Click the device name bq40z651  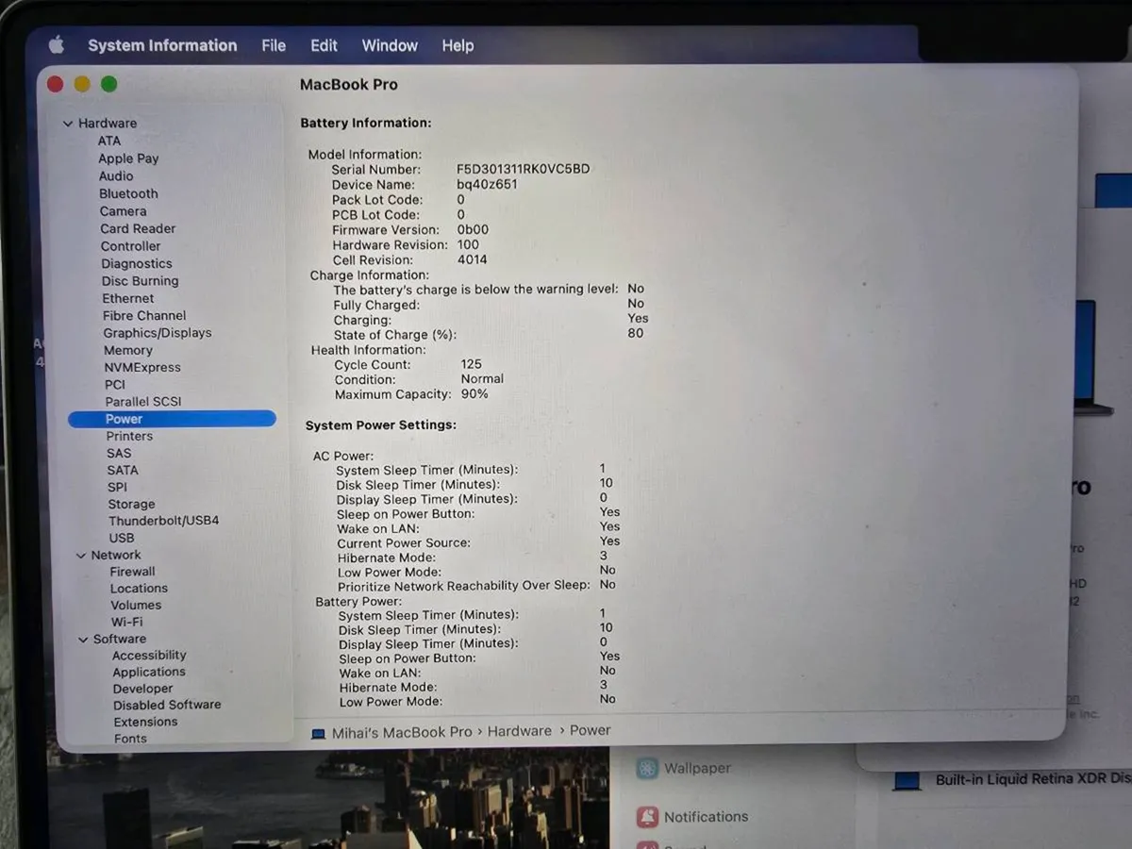click(487, 185)
